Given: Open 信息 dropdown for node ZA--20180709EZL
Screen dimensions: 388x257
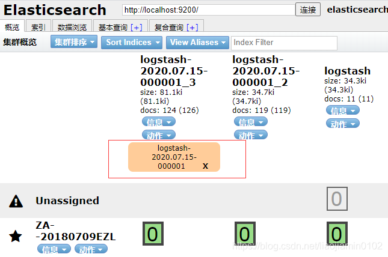Looking at the screenshot, I should click(x=54, y=249).
